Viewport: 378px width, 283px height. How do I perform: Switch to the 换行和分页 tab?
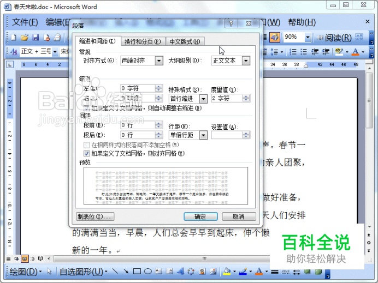click(x=143, y=41)
